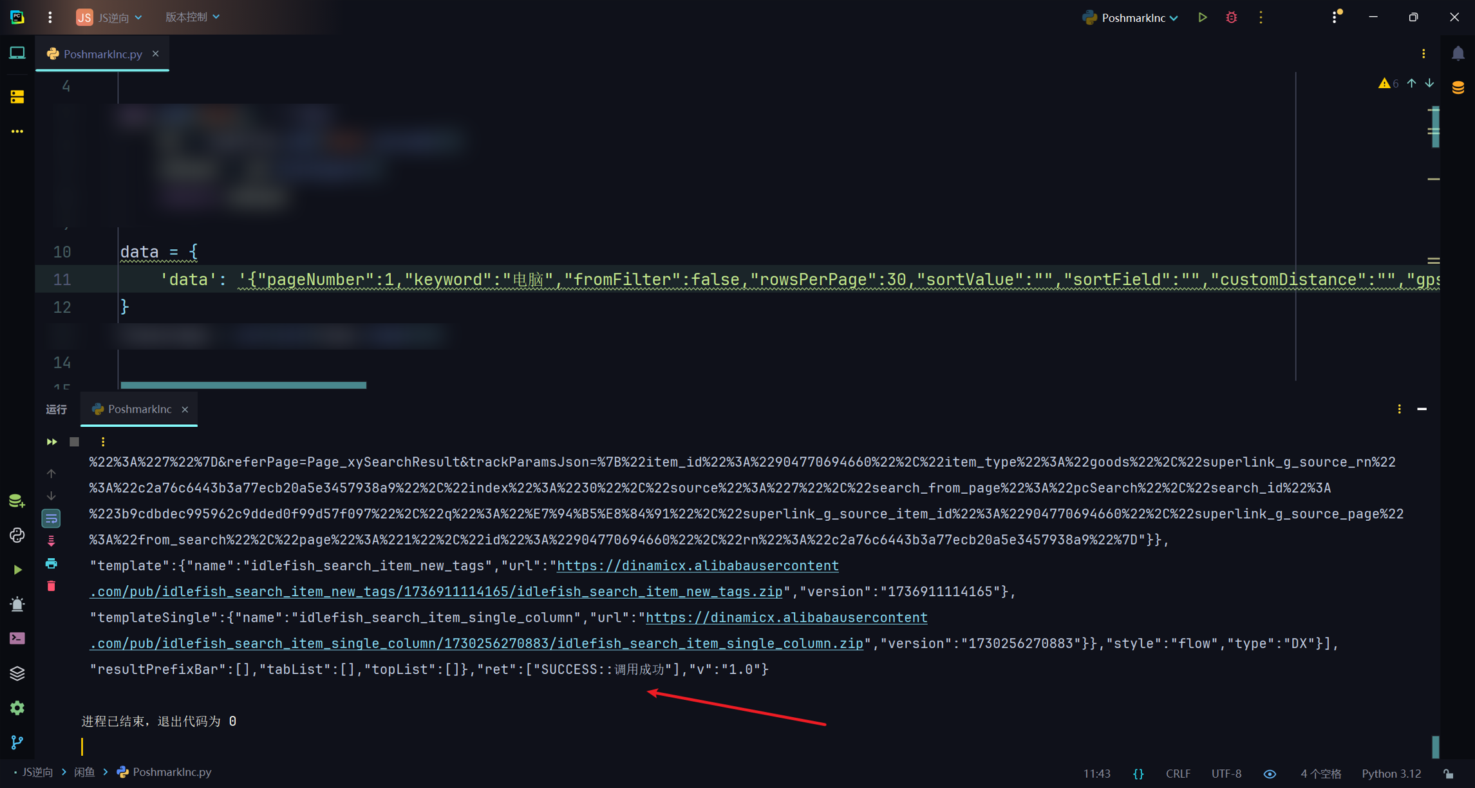Open the Notifications bell panel
The width and height of the screenshot is (1475, 788).
[x=1458, y=54]
